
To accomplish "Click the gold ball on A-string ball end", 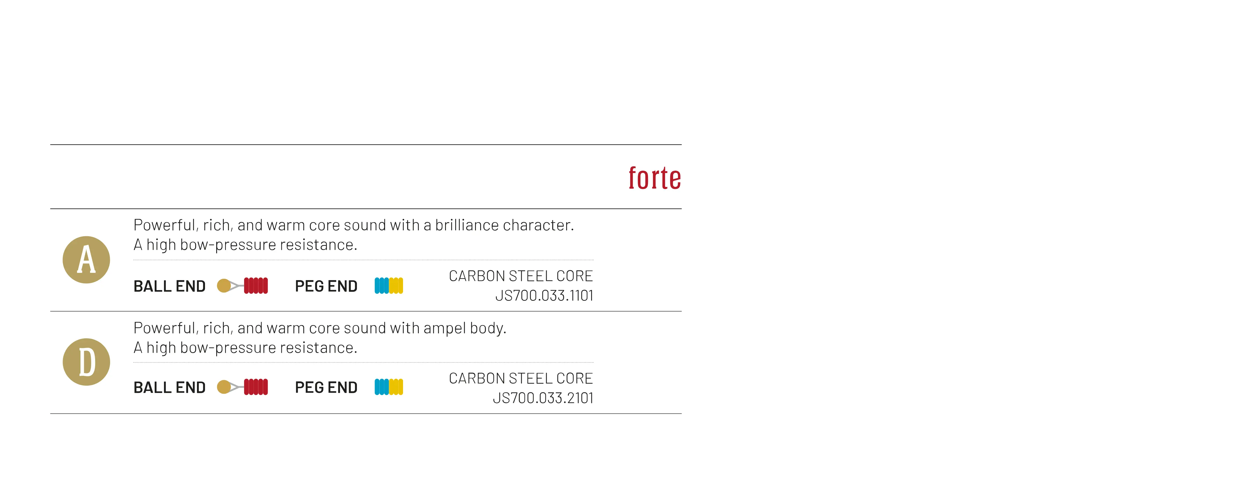I will point(223,286).
